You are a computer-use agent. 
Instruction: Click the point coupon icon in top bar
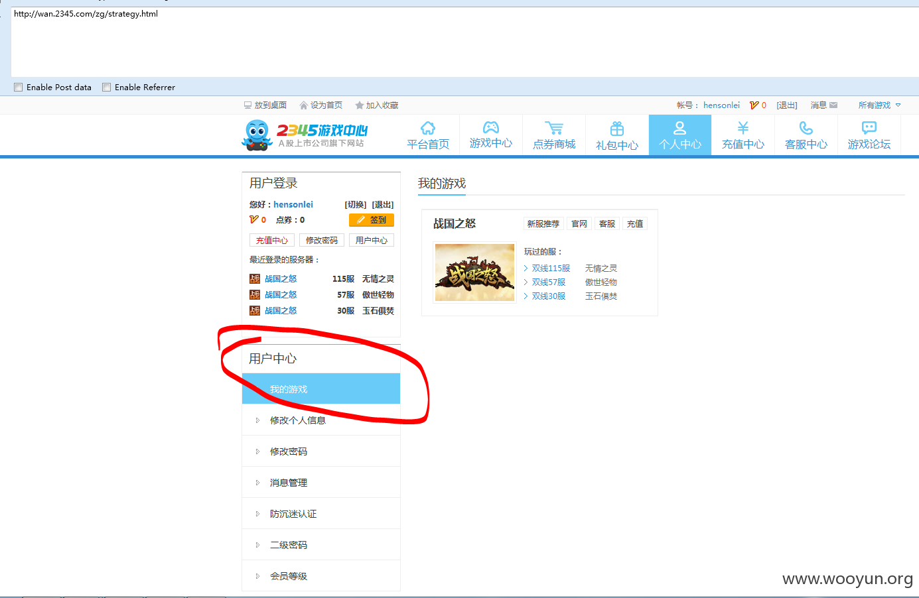(x=754, y=105)
